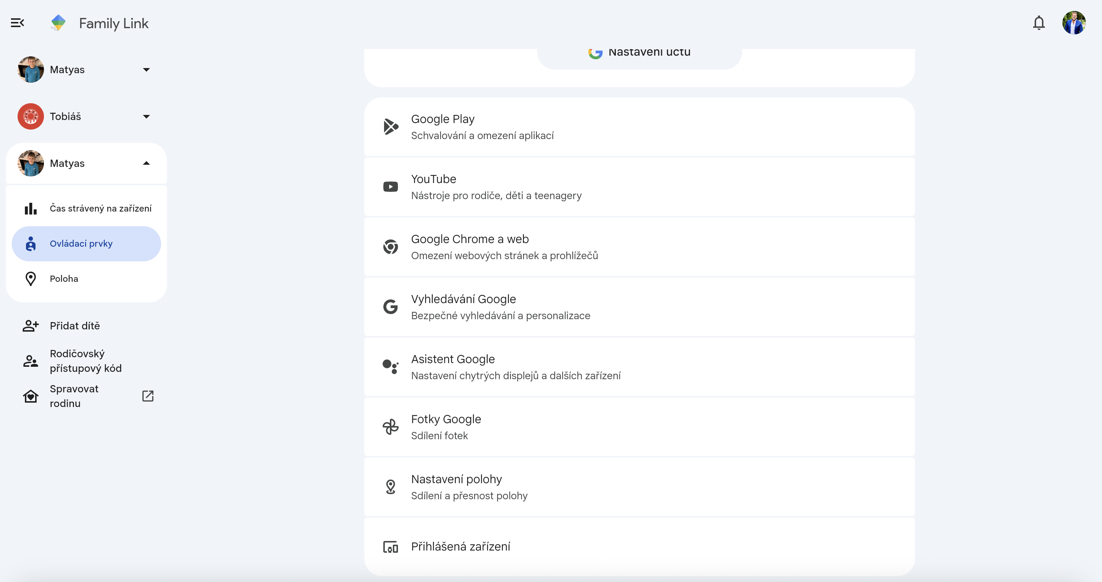Click the external link icon beside Spravovat rodinu

tap(148, 396)
